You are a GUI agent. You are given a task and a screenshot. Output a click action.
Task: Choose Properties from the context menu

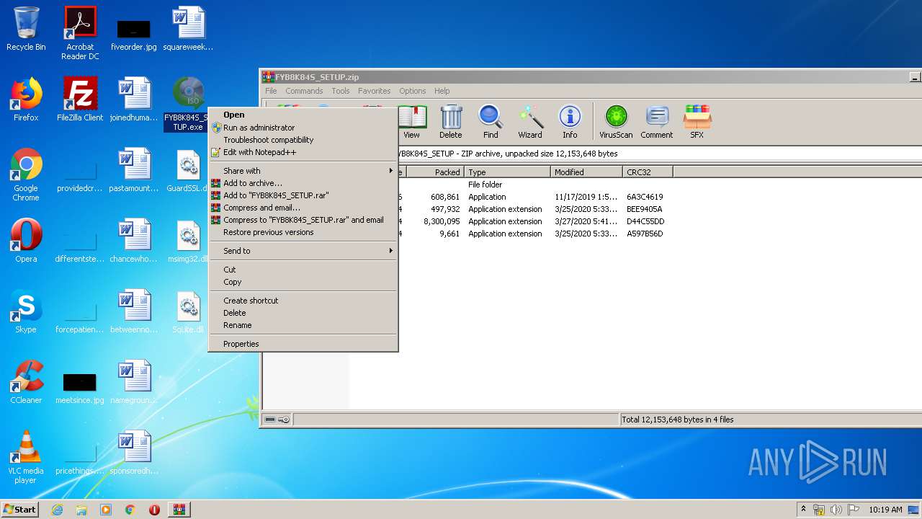pos(303,344)
